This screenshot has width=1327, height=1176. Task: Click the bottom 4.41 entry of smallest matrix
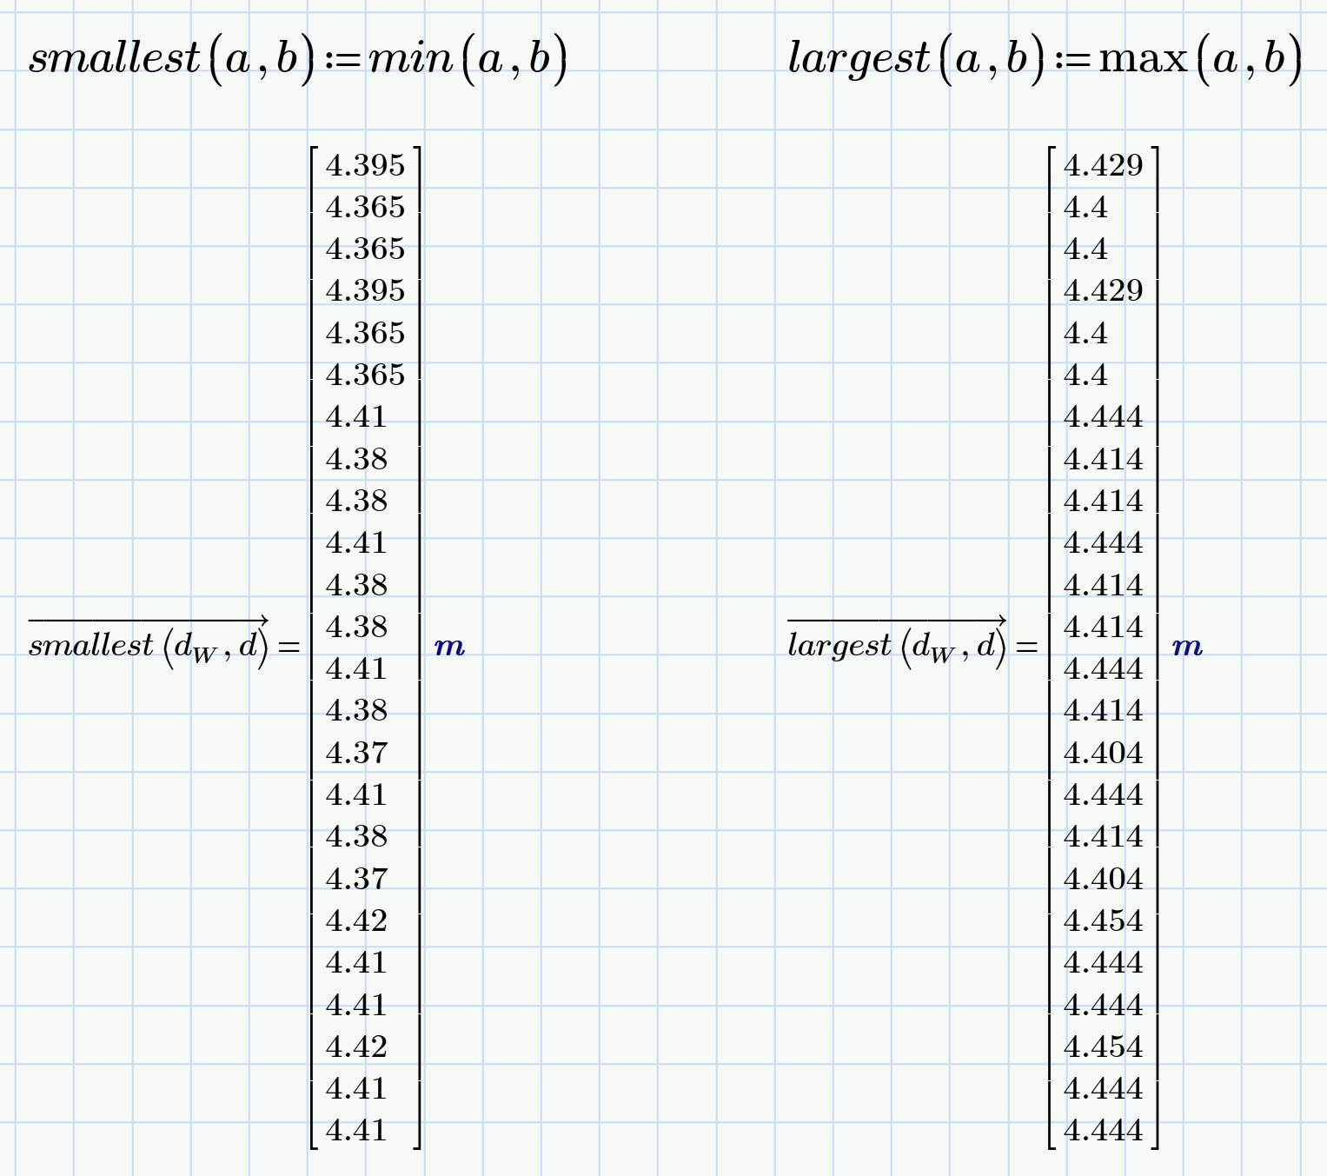pyautogui.click(x=357, y=1131)
